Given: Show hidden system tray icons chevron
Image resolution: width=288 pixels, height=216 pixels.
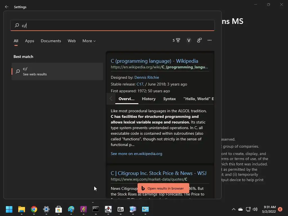Looking at the screenshot, I should (x=234, y=209).
